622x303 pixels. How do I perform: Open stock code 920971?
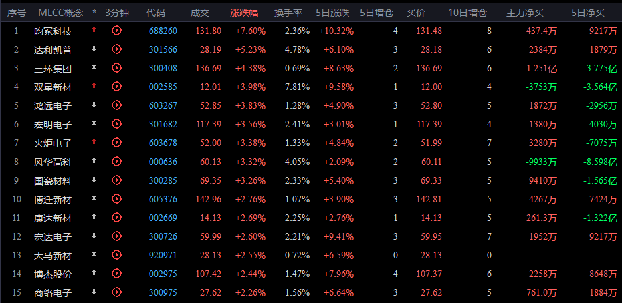click(x=163, y=256)
